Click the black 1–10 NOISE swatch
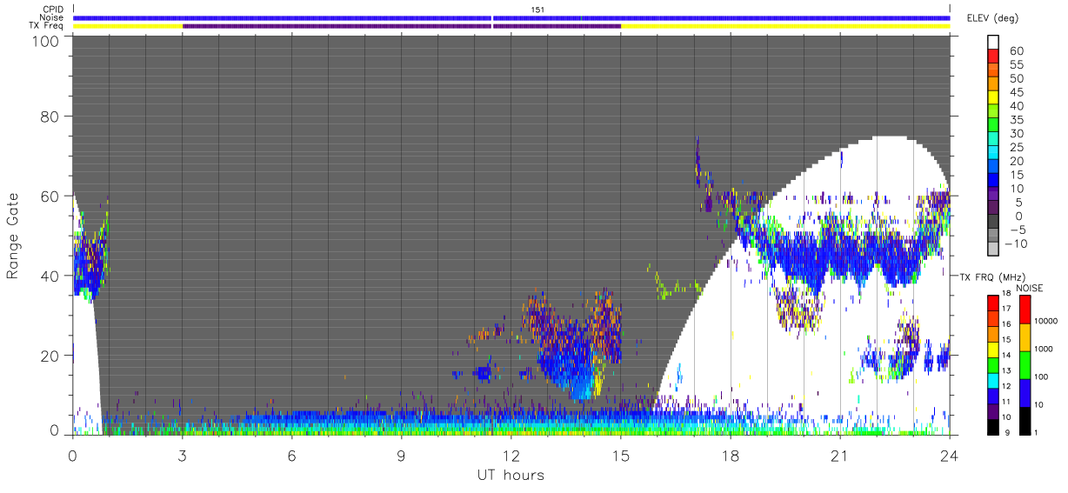The width and height of the screenshot is (1068, 493). coord(1025,420)
